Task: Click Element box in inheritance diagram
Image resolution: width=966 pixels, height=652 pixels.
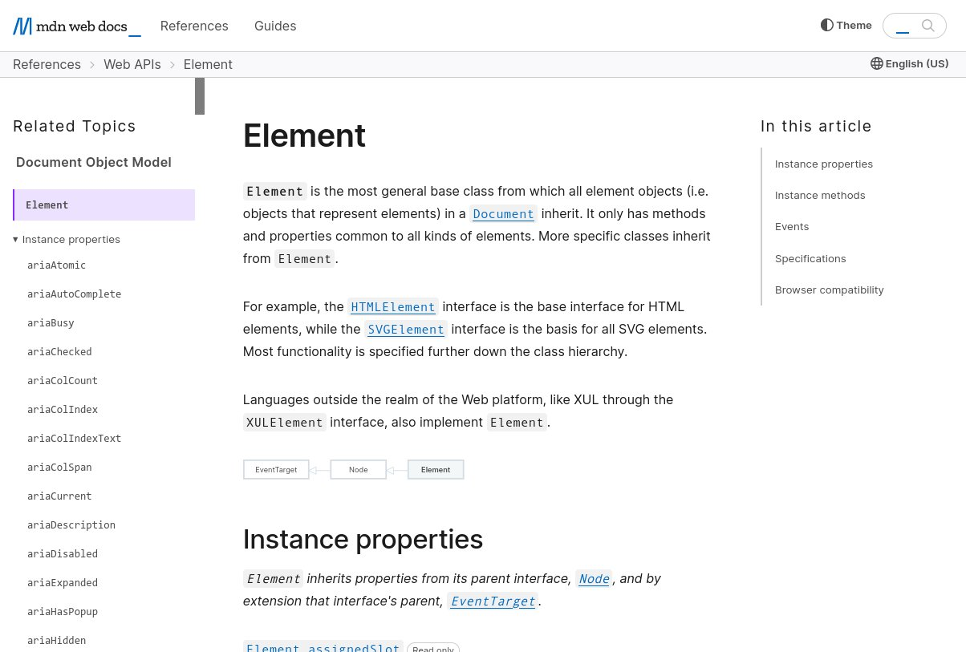Action: click(x=436, y=470)
